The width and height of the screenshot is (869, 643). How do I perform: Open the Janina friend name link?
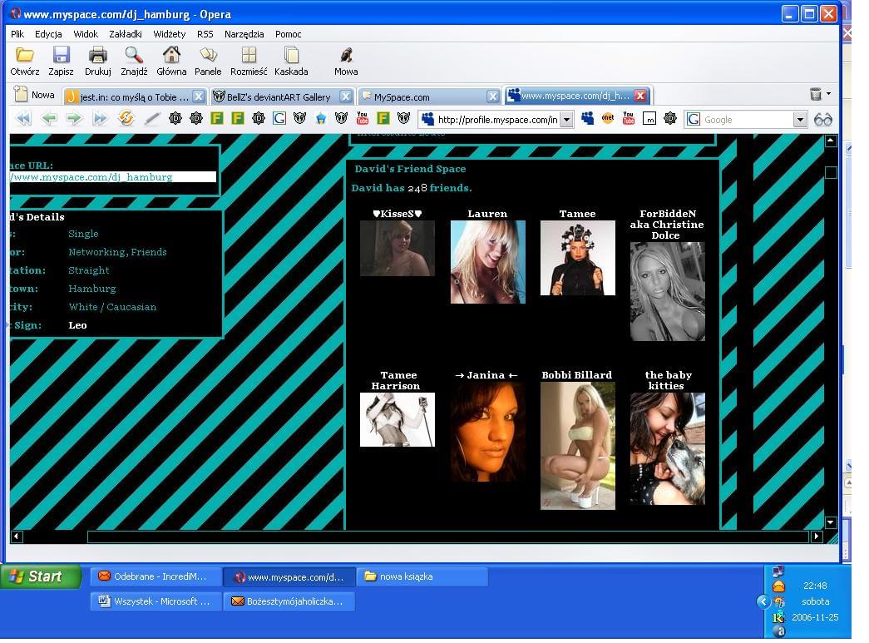486,374
